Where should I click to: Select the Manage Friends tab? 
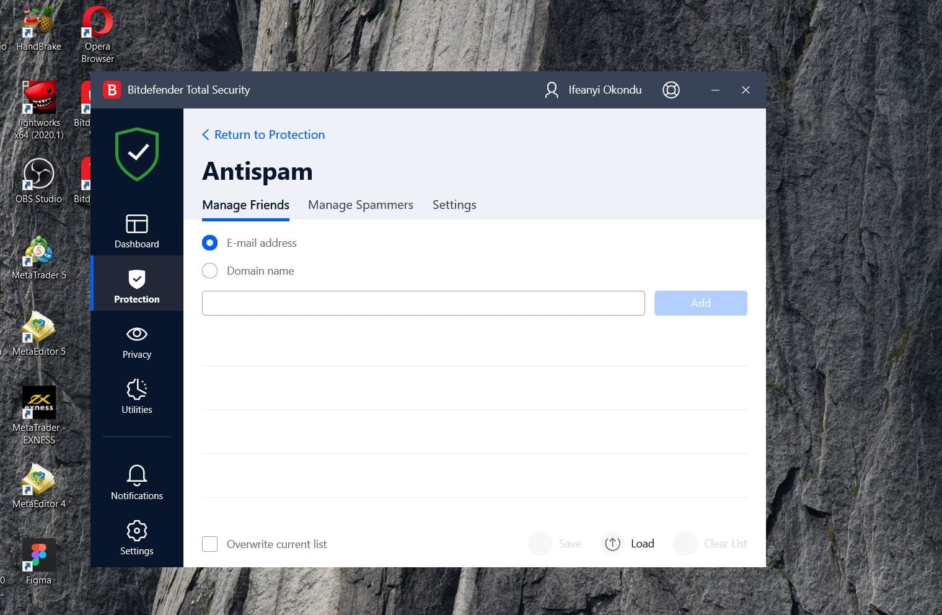245,205
